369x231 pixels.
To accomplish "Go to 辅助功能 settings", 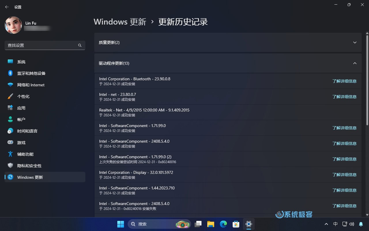I will (45, 154).
